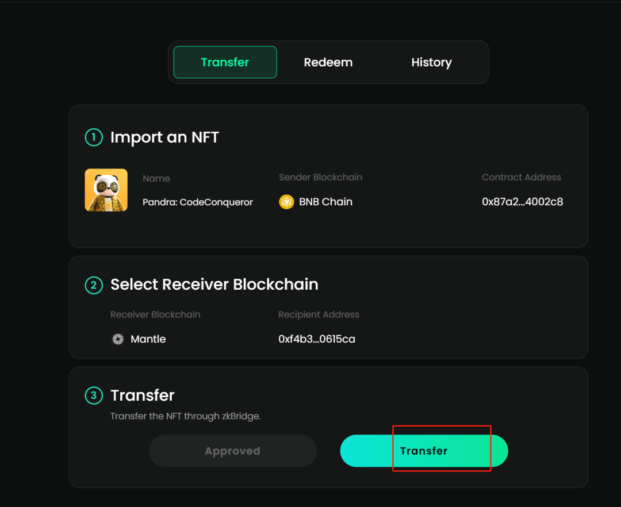Click the step 3 numbered circle icon

(x=94, y=395)
